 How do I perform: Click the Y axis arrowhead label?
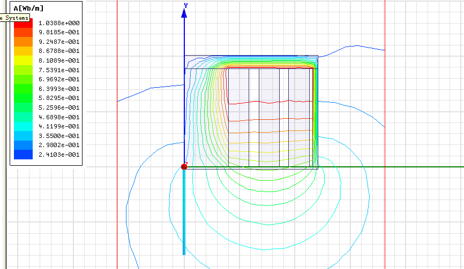coord(186,5)
